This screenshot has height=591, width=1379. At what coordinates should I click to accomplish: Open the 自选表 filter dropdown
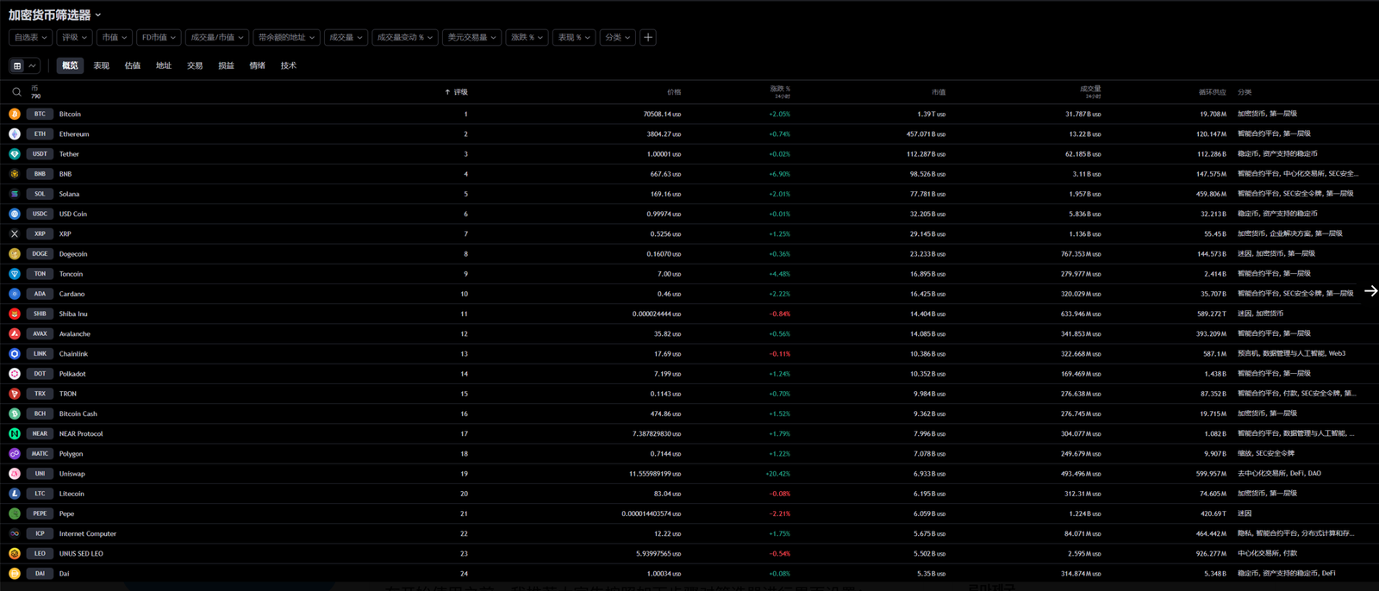[x=30, y=37]
